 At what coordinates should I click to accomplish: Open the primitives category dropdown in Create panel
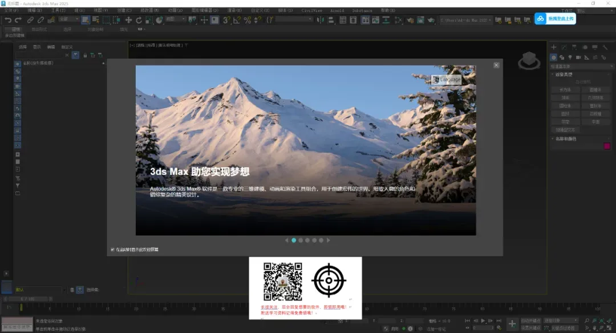[x=581, y=66]
